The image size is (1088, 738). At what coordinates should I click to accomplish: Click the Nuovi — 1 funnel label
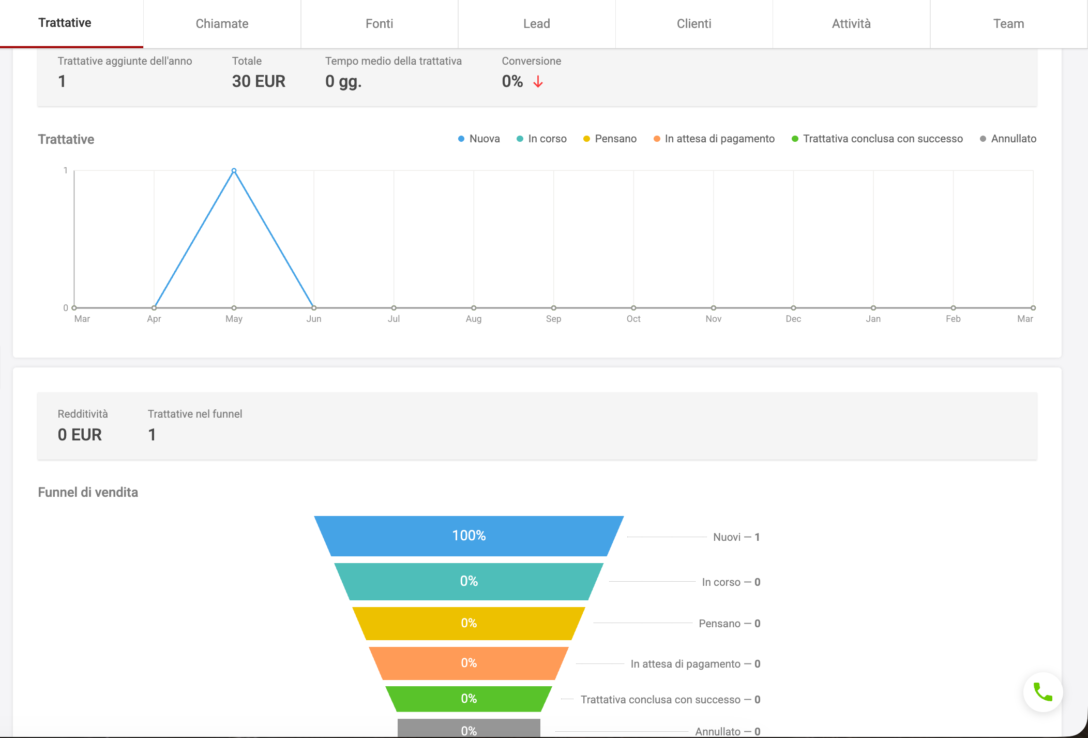pos(736,537)
